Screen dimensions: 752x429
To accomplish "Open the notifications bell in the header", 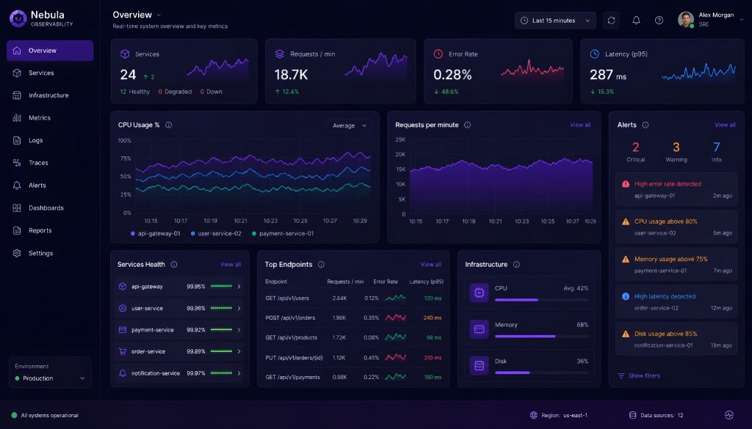I will pyautogui.click(x=636, y=20).
